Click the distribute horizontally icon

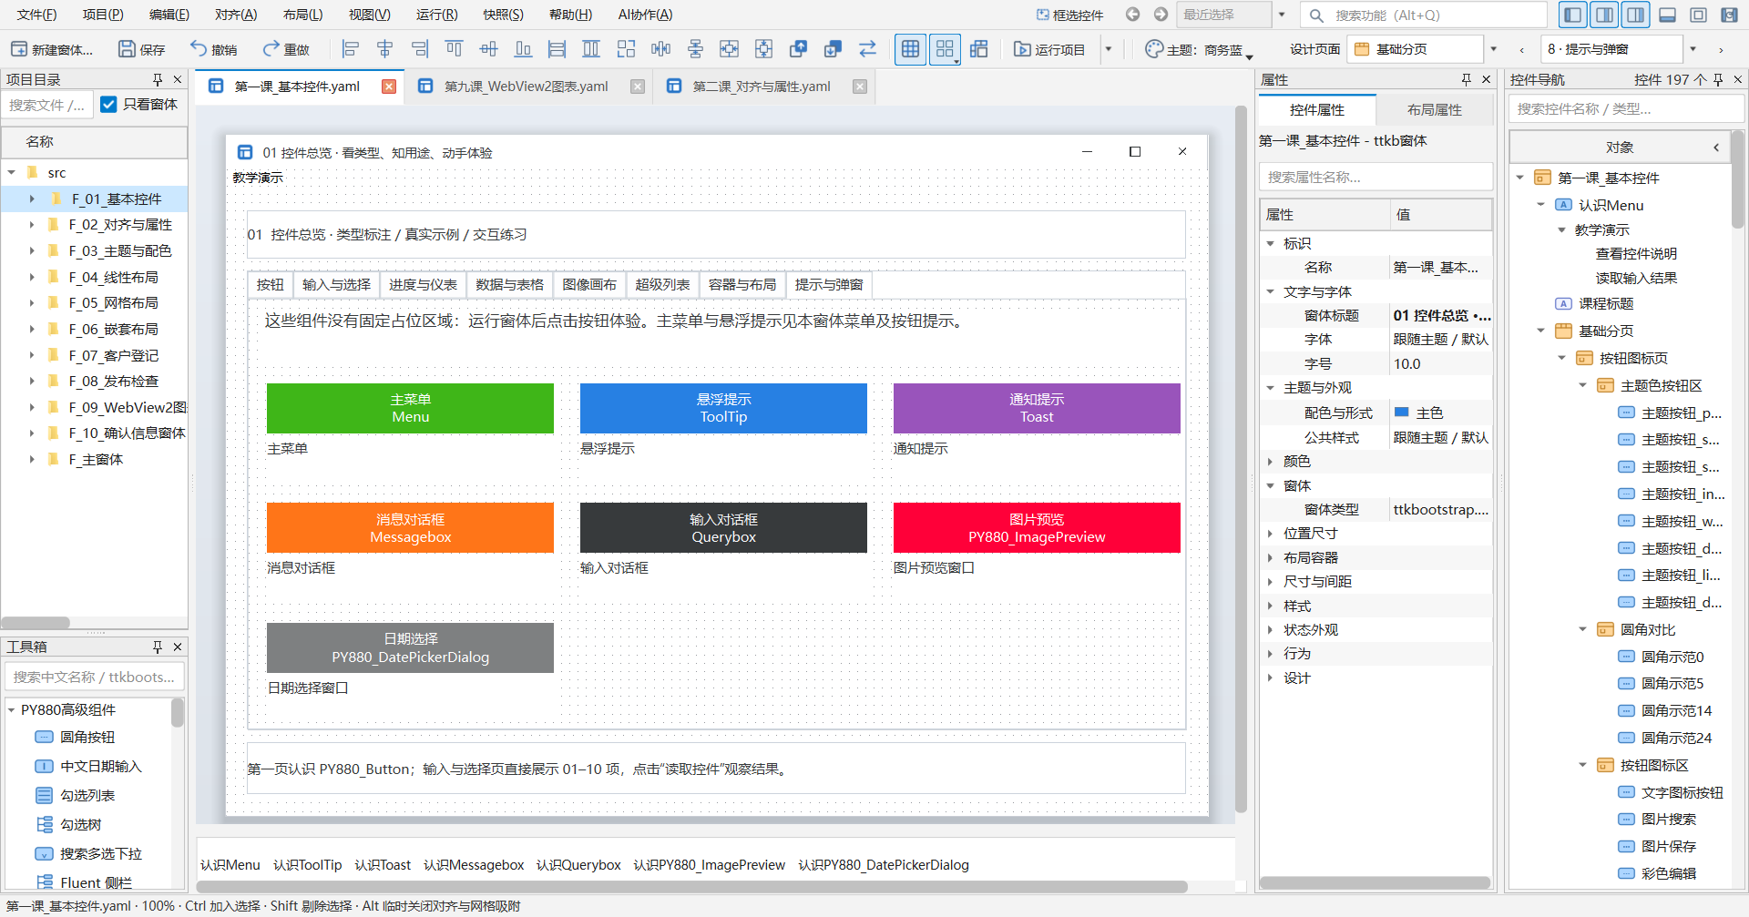coord(660,49)
